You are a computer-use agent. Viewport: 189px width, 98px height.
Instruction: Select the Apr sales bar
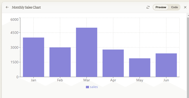tap(113, 63)
